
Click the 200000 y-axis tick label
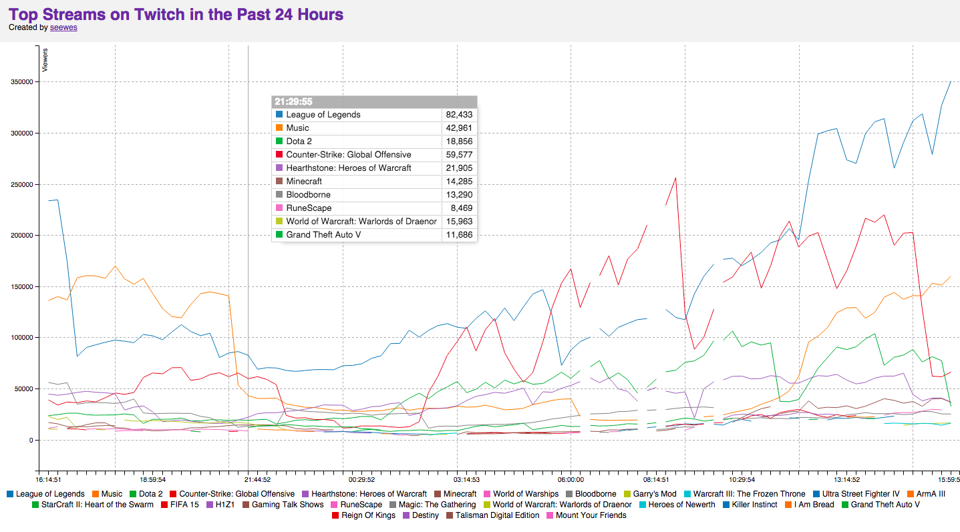point(21,236)
